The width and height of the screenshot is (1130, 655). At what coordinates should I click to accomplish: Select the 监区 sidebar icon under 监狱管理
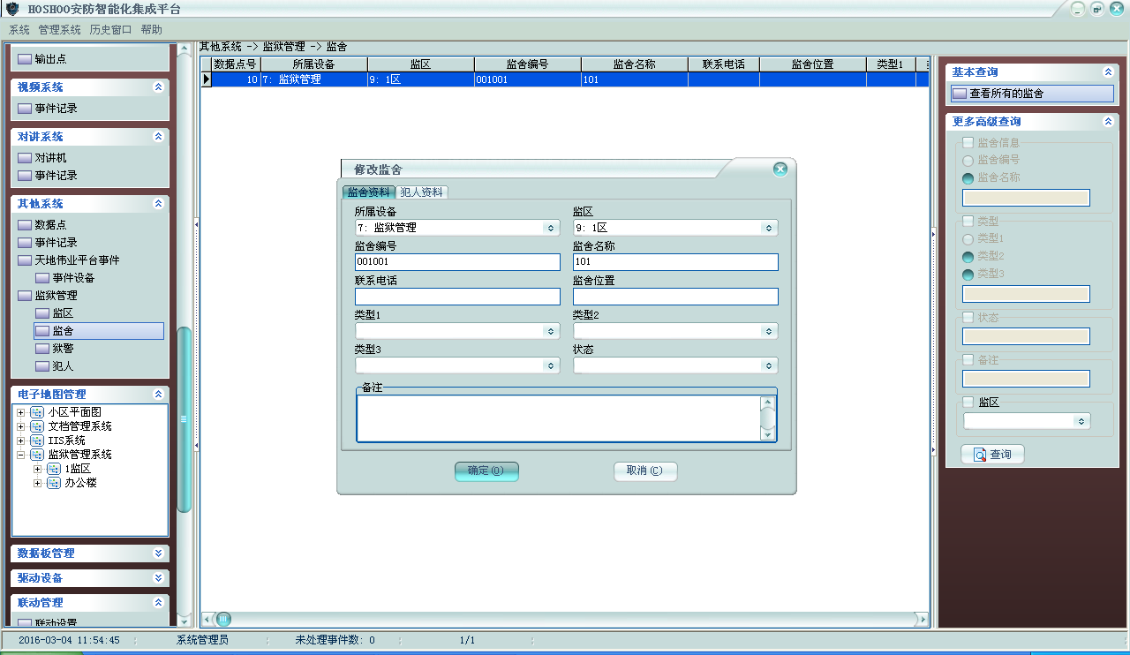click(42, 313)
